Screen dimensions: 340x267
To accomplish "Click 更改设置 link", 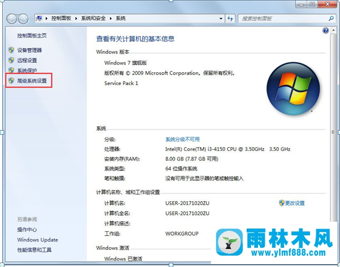I will pos(295,203).
